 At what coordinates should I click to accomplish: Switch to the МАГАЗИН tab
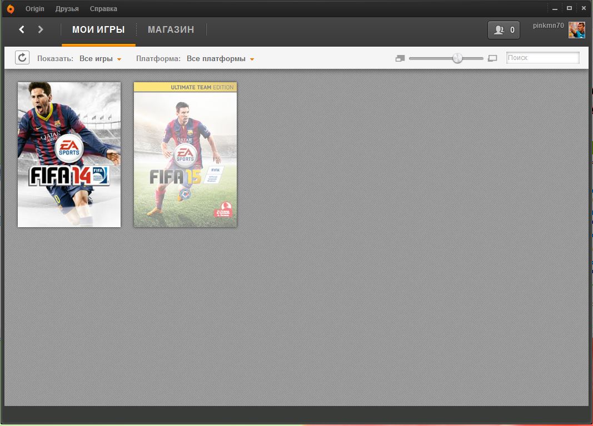click(x=171, y=29)
